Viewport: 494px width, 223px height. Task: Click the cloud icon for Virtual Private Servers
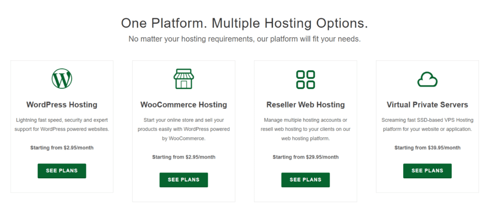[x=427, y=79]
